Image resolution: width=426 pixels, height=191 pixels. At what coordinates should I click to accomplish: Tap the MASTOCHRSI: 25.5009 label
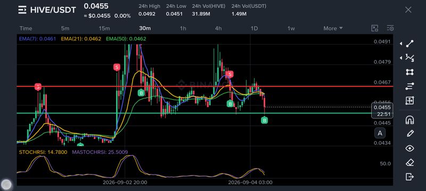100,152
